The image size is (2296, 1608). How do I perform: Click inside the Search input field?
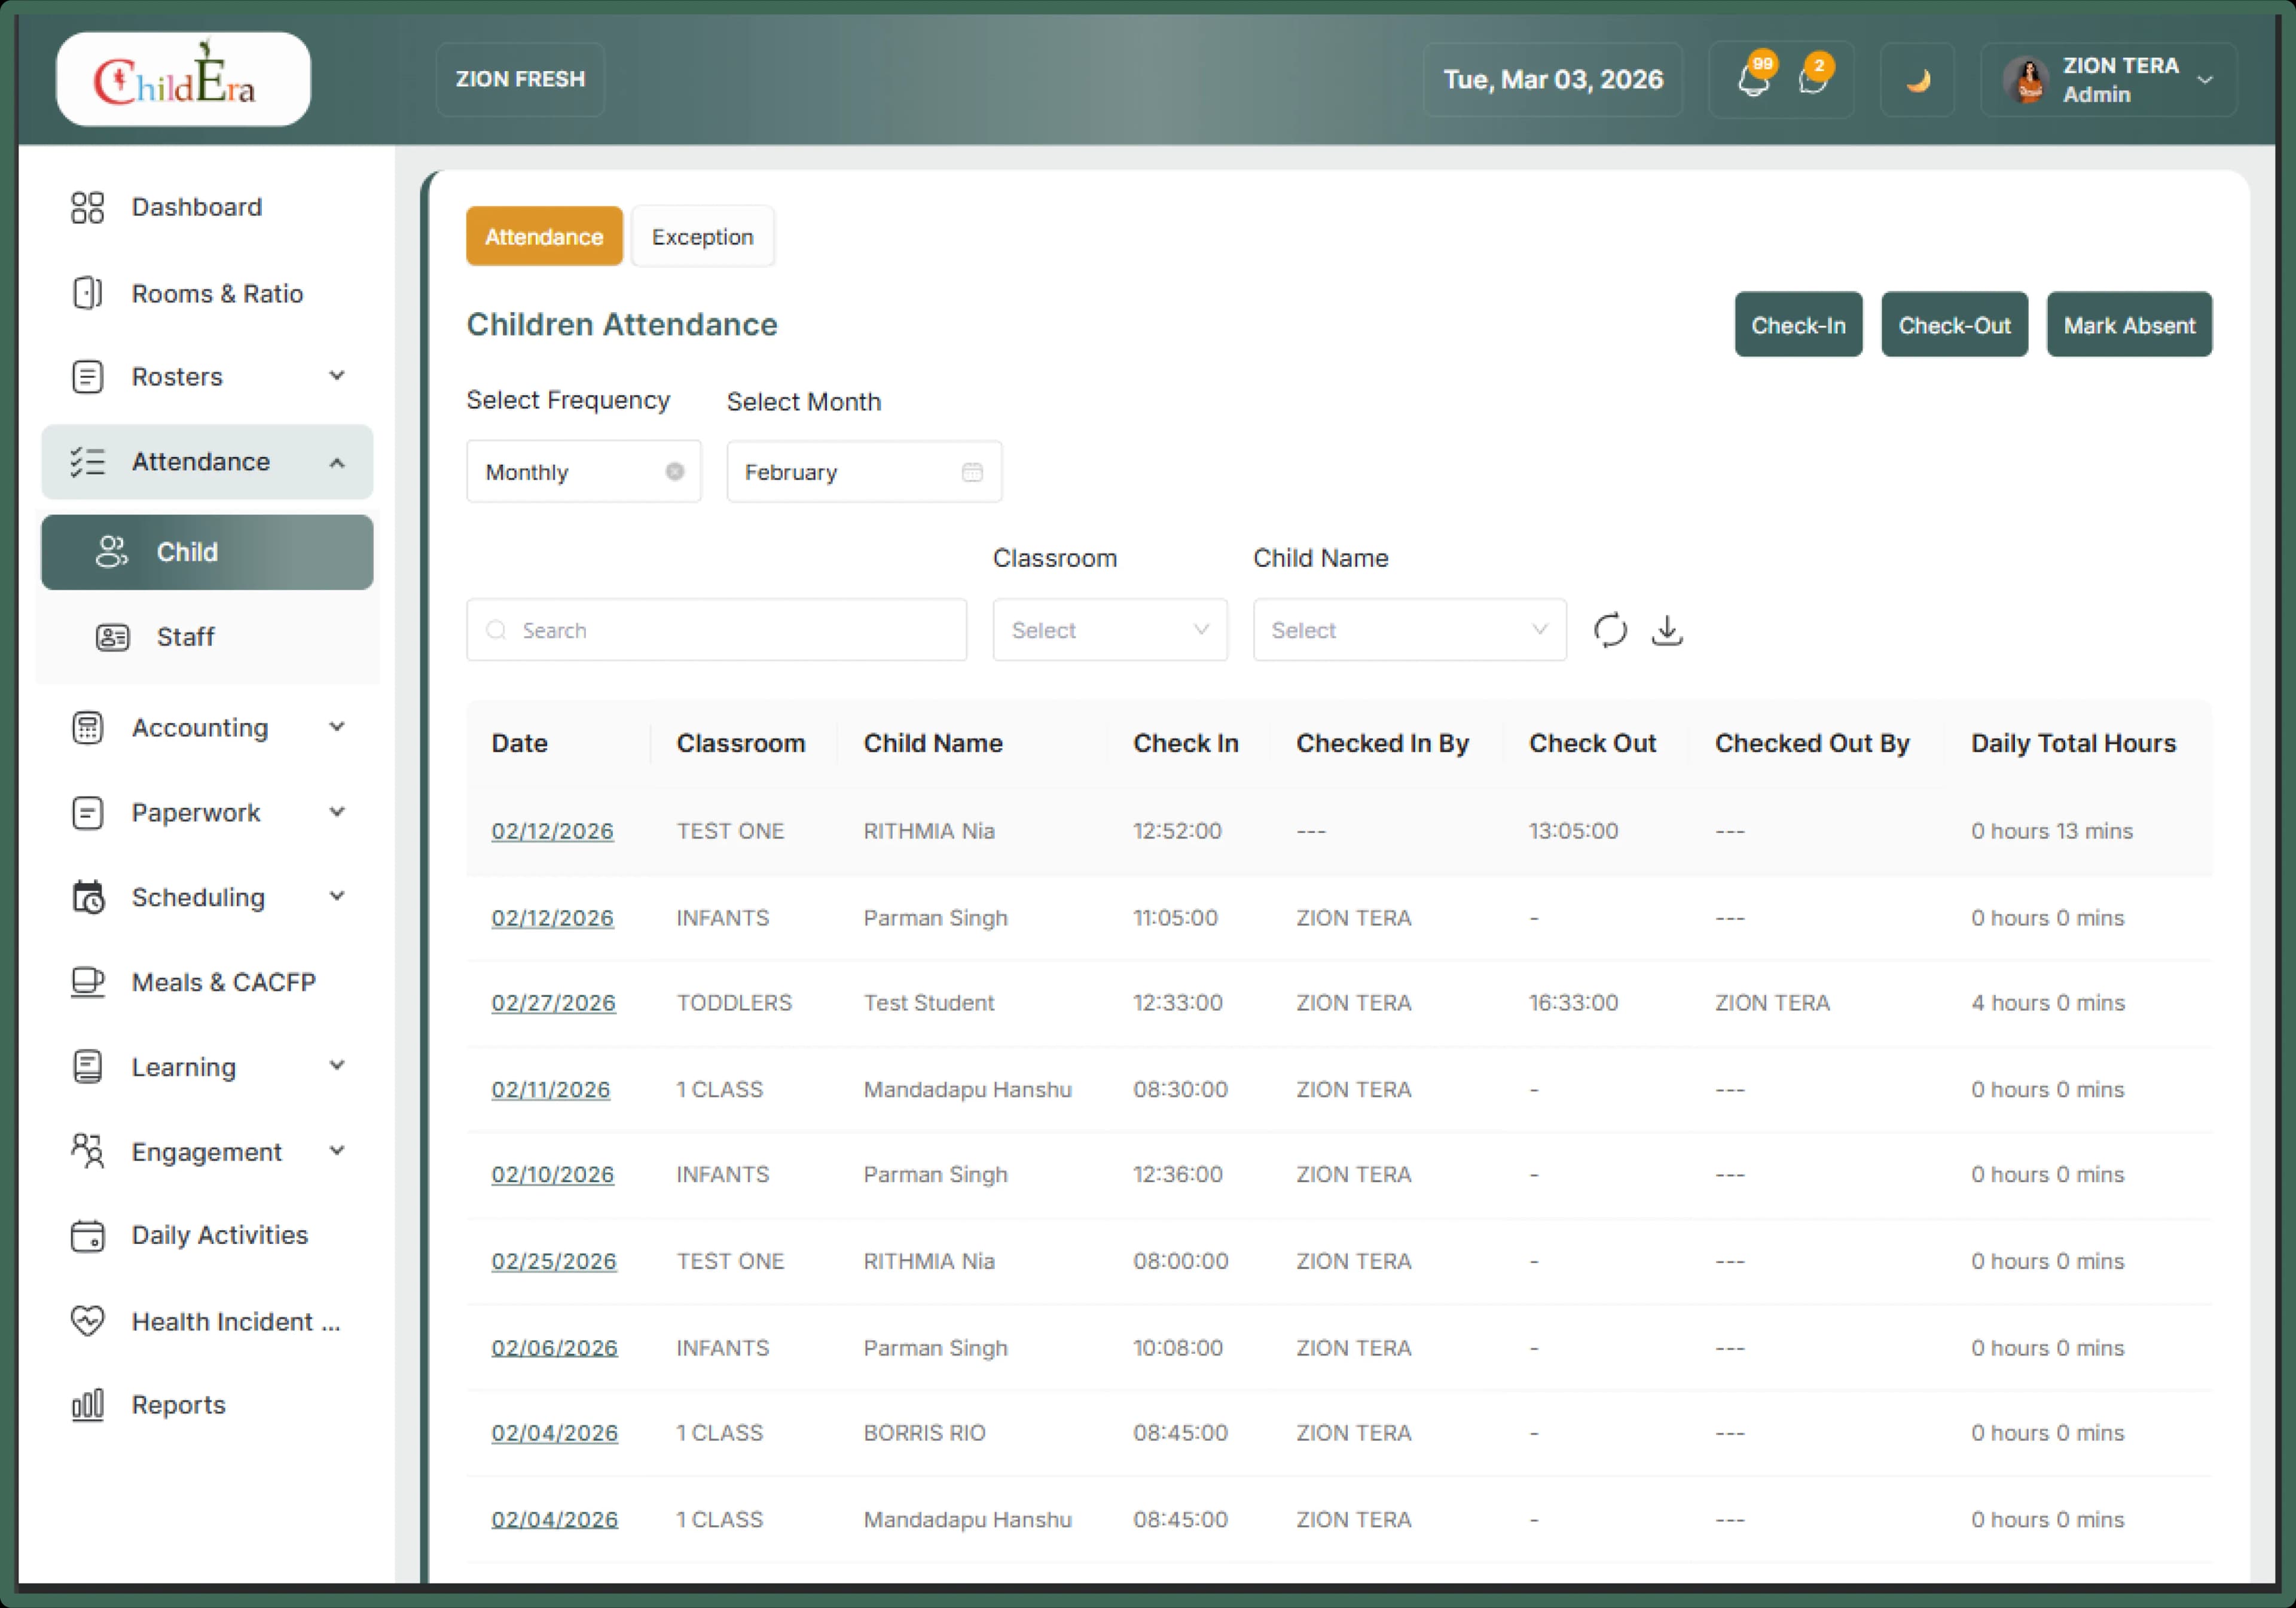pos(716,630)
